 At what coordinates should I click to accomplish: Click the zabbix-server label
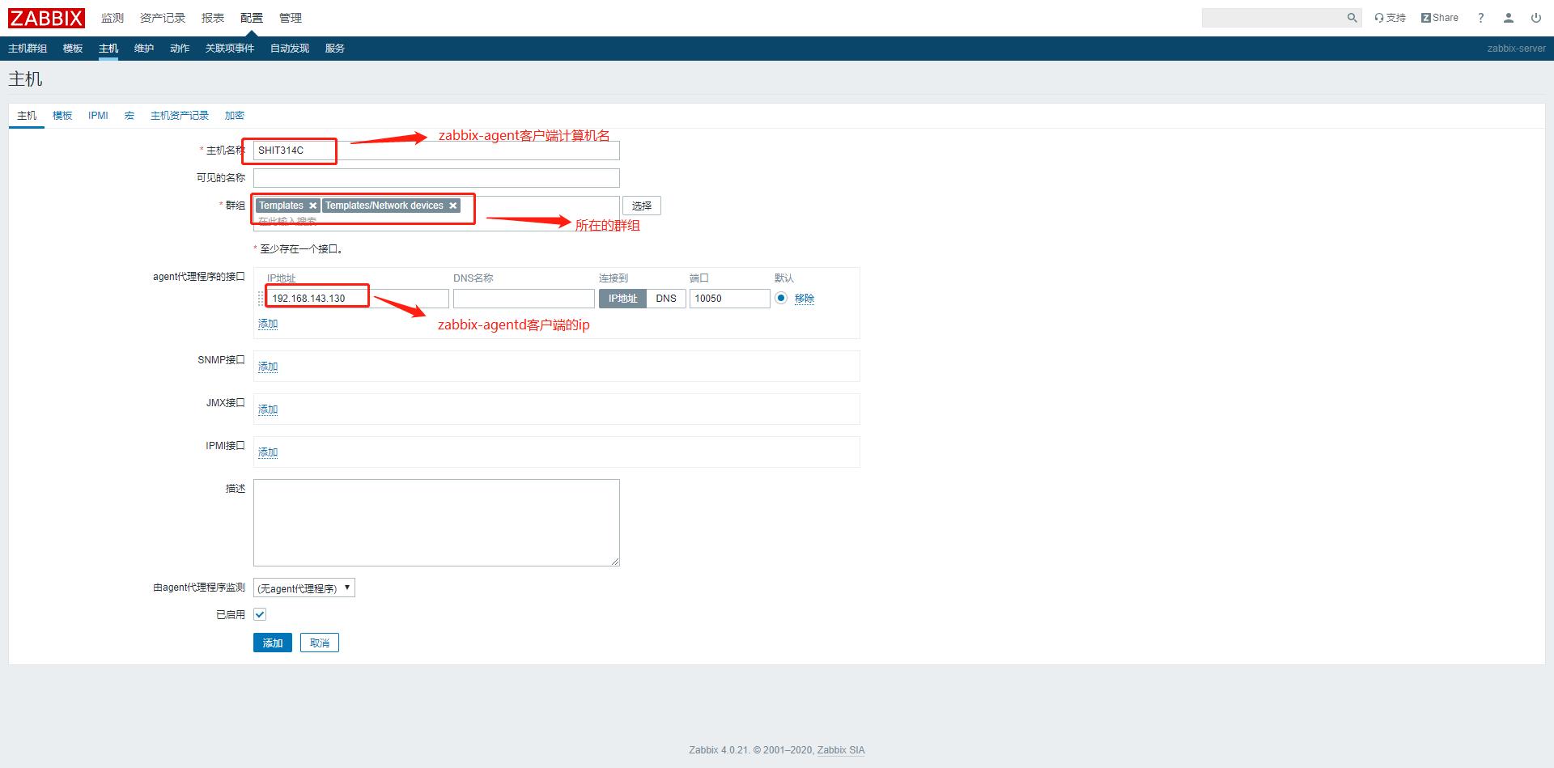click(x=1516, y=49)
